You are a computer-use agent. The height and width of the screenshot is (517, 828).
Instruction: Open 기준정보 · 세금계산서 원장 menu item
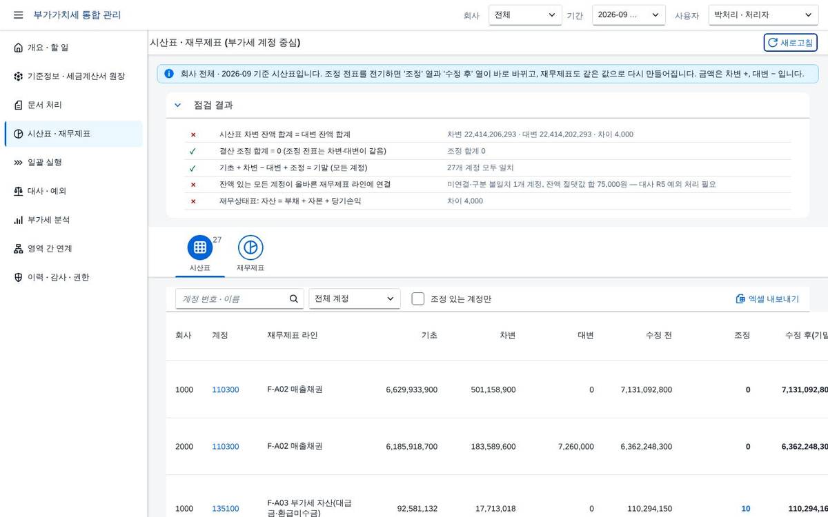pos(74,77)
